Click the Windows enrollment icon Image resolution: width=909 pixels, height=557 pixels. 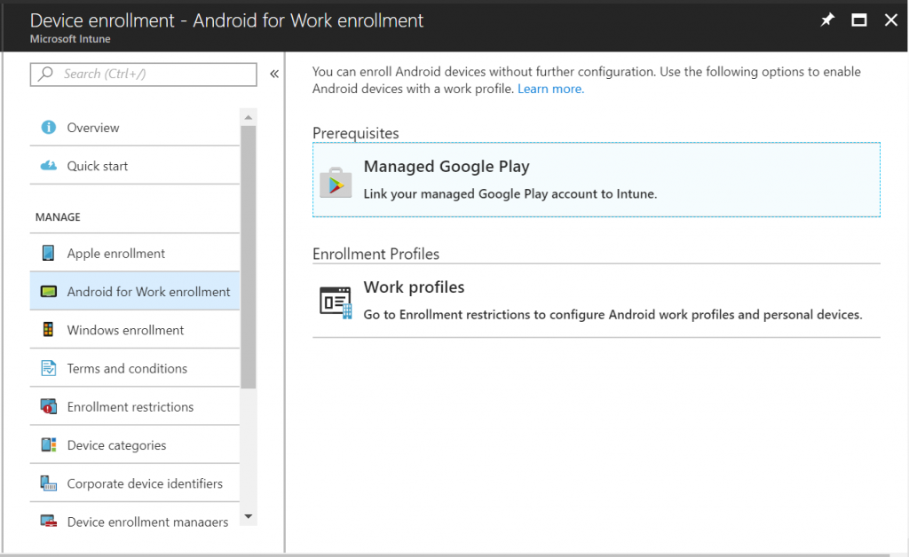tap(48, 329)
